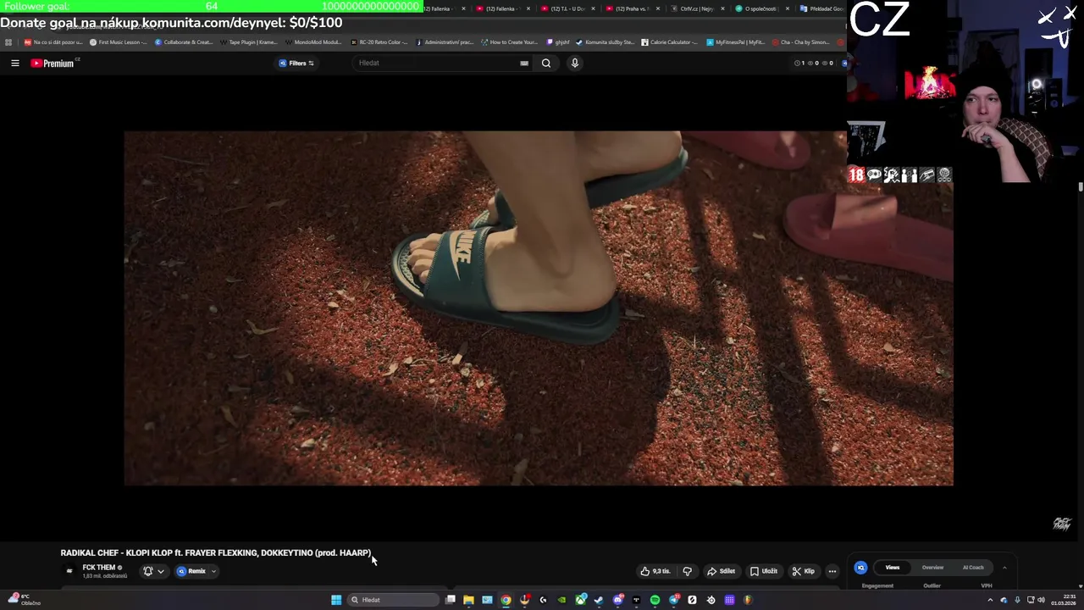Open Task View on the taskbar
This screenshot has height=610, width=1084.
click(451, 600)
